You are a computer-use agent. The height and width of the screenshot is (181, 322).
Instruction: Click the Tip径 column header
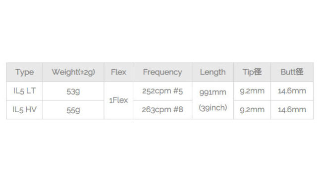tap(252, 72)
